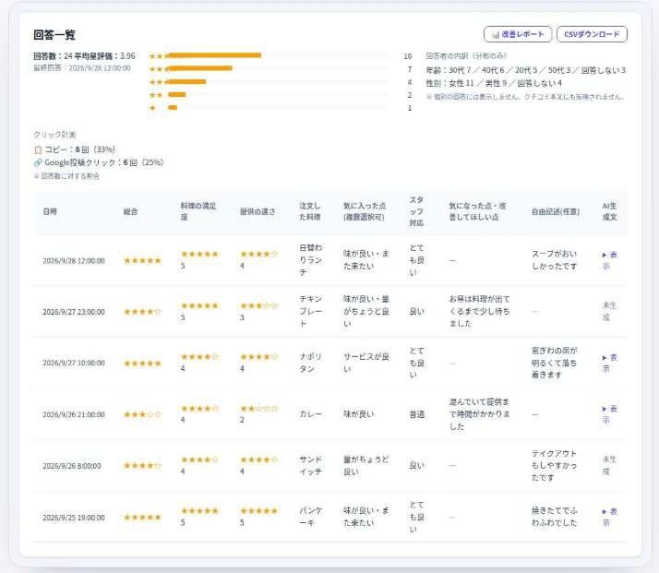This screenshot has width=659, height=573.
Task: Select the date 2026/9/27 23:00:00
Action: click(74, 312)
